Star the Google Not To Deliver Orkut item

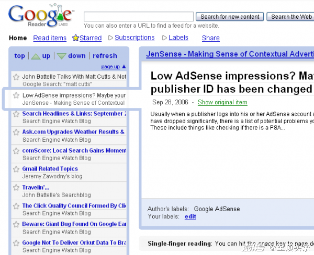[x=16, y=243]
